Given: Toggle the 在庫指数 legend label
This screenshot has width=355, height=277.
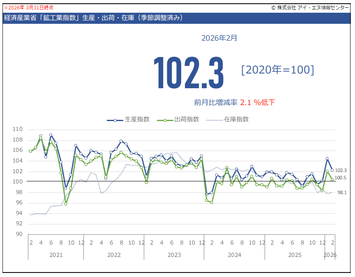Looking at the screenshot, I should tap(236, 119).
